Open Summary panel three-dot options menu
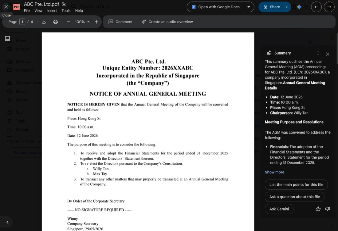The height and width of the screenshot is (231, 338). click(x=318, y=53)
